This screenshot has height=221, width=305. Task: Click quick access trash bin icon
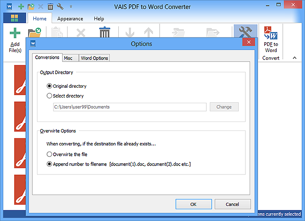point(50,7)
